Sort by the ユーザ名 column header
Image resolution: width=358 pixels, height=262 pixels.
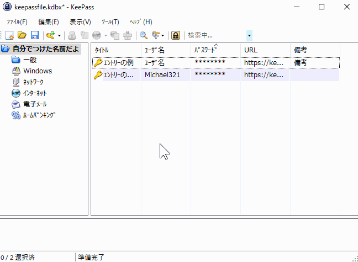click(166, 50)
